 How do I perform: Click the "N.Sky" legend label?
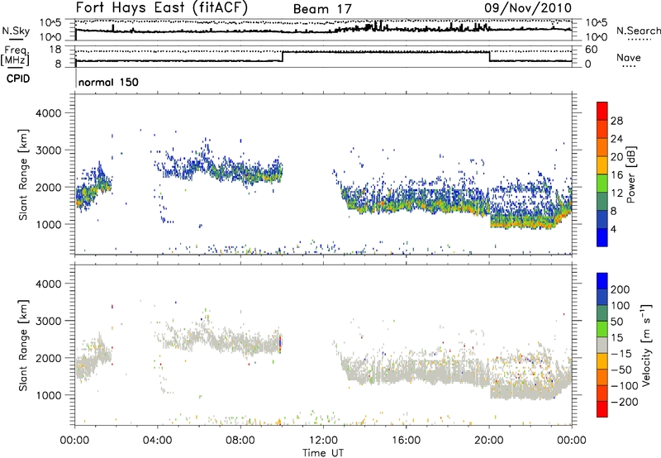coord(16,31)
